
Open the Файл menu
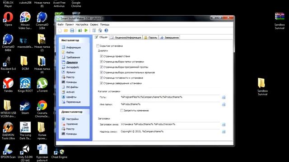60,24
